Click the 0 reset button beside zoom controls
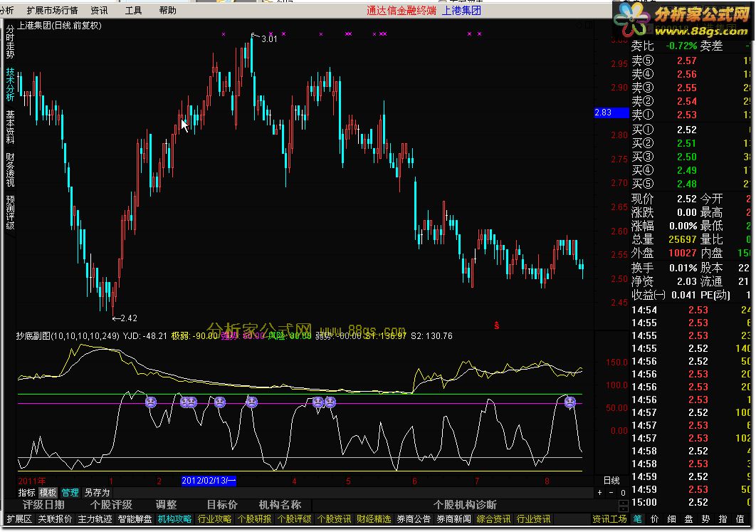 [622, 492]
